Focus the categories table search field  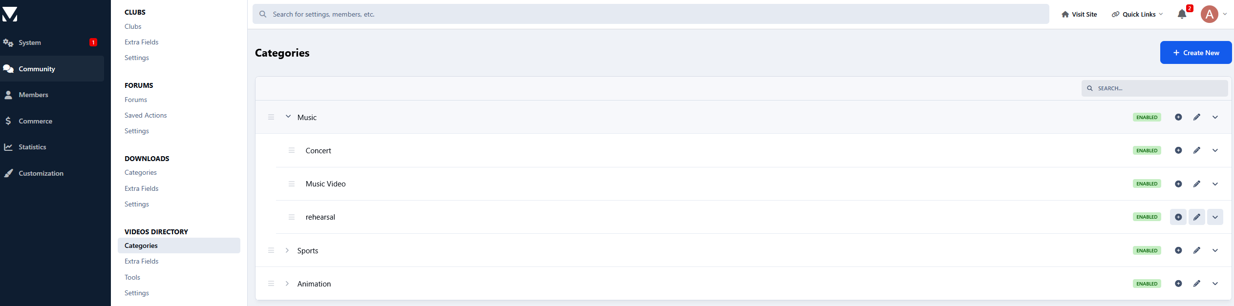coord(1154,88)
